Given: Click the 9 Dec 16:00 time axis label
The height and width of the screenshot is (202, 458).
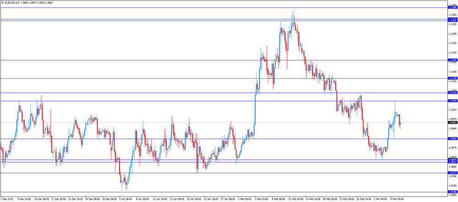Looking at the screenshot, I should [x=25, y=199].
